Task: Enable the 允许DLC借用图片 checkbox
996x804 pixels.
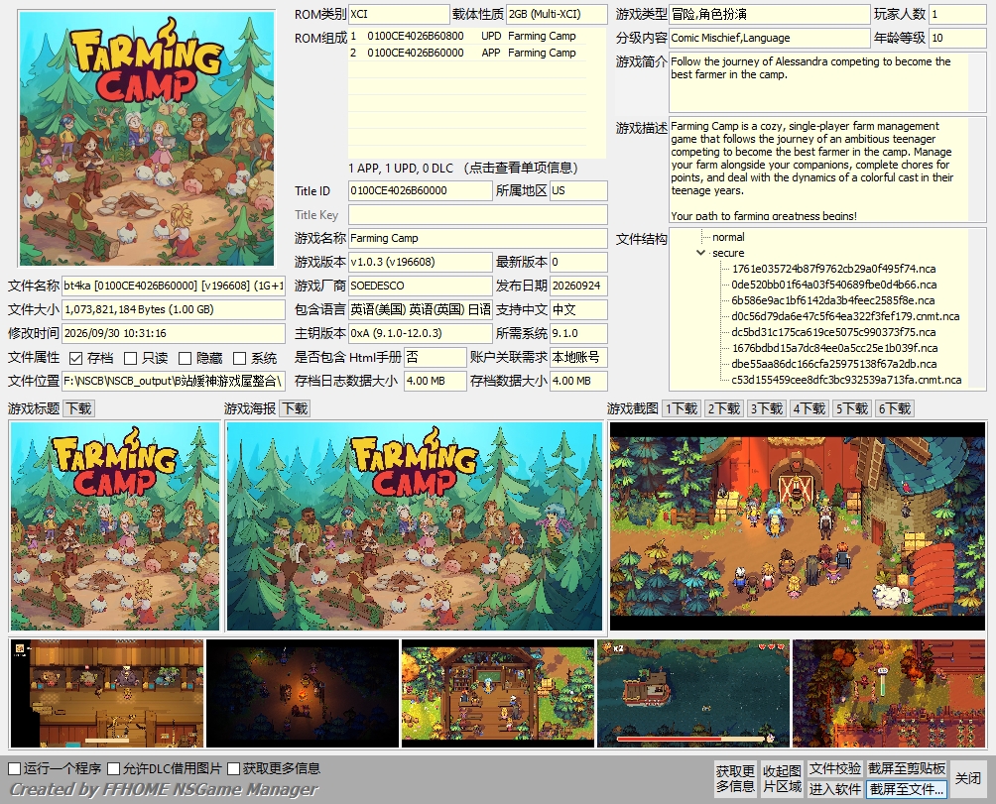Action: coord(114,768)
